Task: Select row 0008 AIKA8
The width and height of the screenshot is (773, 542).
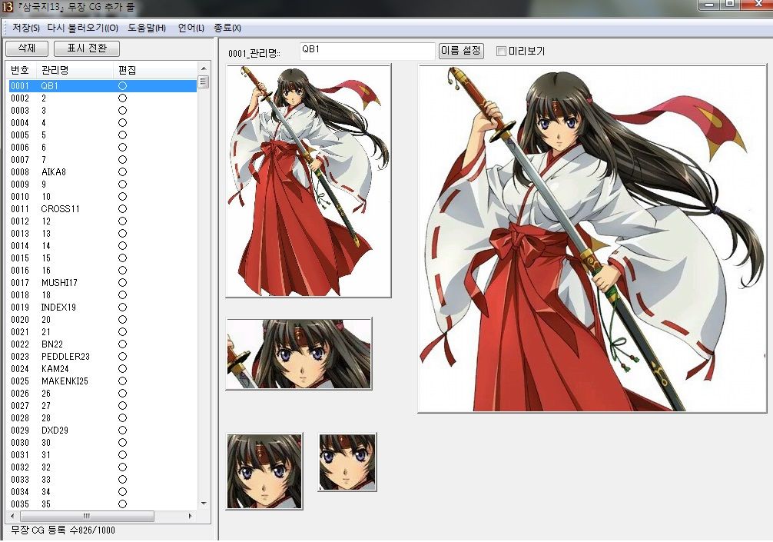Action: [x=102, y=172]
